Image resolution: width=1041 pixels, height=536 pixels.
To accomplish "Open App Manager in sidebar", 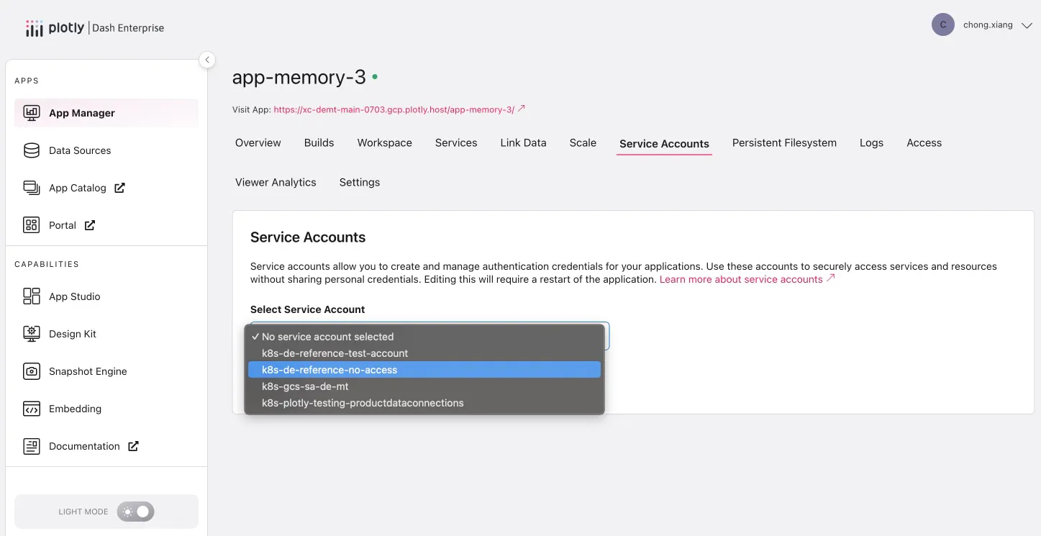I will coord(106,113).
